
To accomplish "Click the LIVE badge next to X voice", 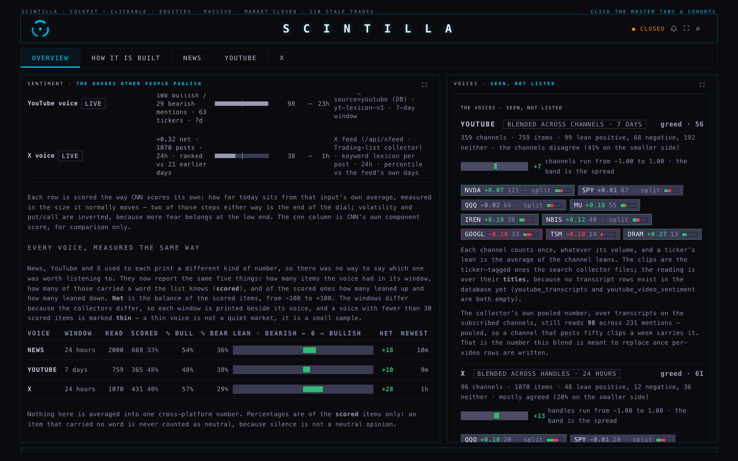I will [x=70, y=156].
